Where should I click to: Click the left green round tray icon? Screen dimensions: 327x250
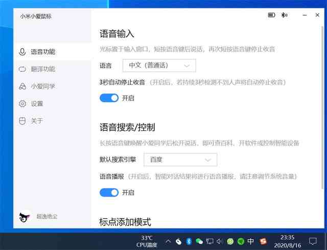pyautogui.click(x=230, y=241)
